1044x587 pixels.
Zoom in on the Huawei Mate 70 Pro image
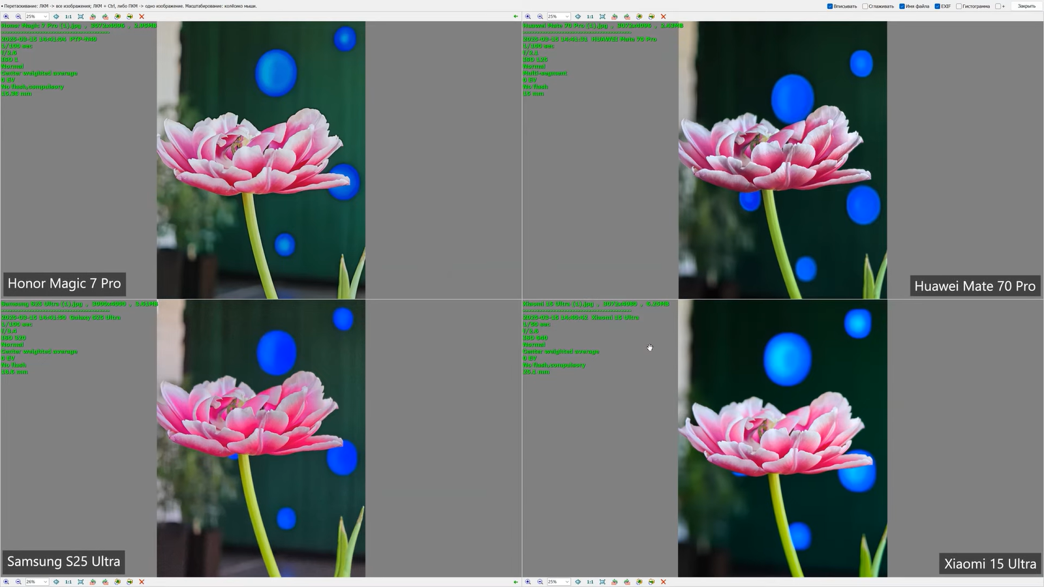point(529,16)
